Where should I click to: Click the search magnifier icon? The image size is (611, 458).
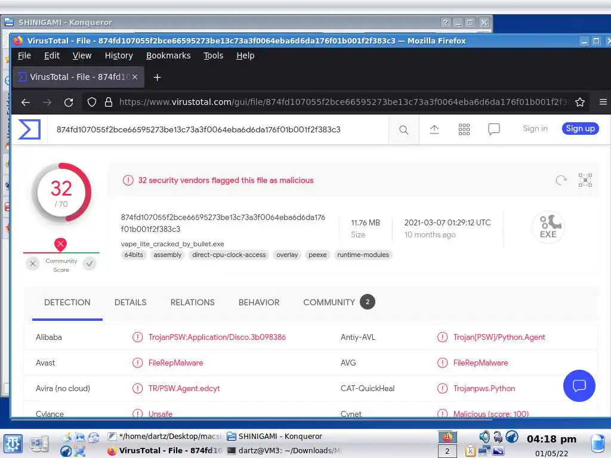(404, 129)
